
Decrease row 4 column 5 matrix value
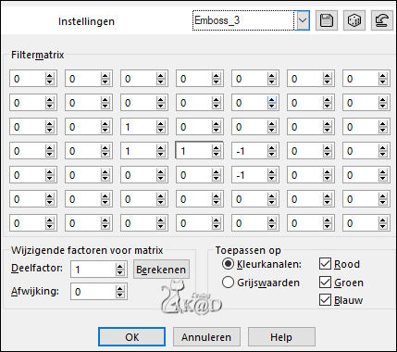click(272, 155)
